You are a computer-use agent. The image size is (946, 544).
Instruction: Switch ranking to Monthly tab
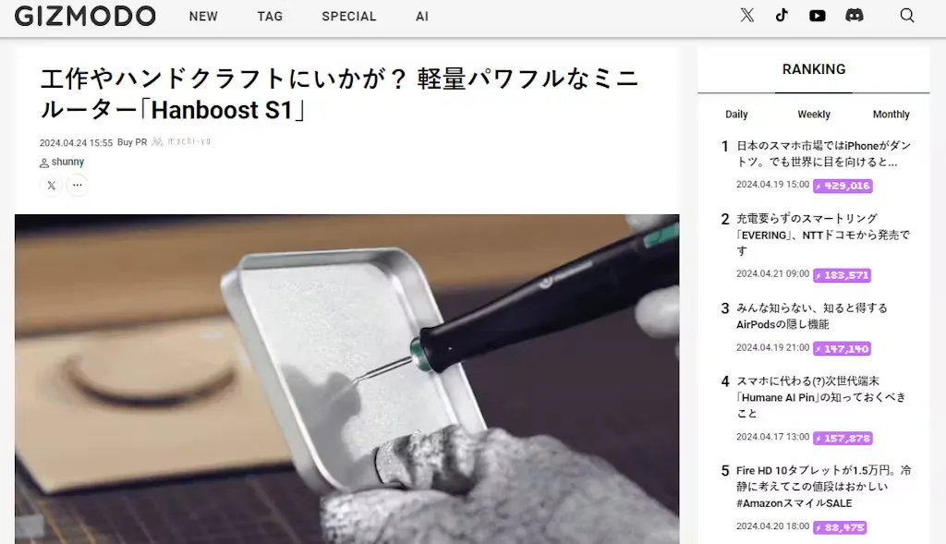click(x=891, y=115)
